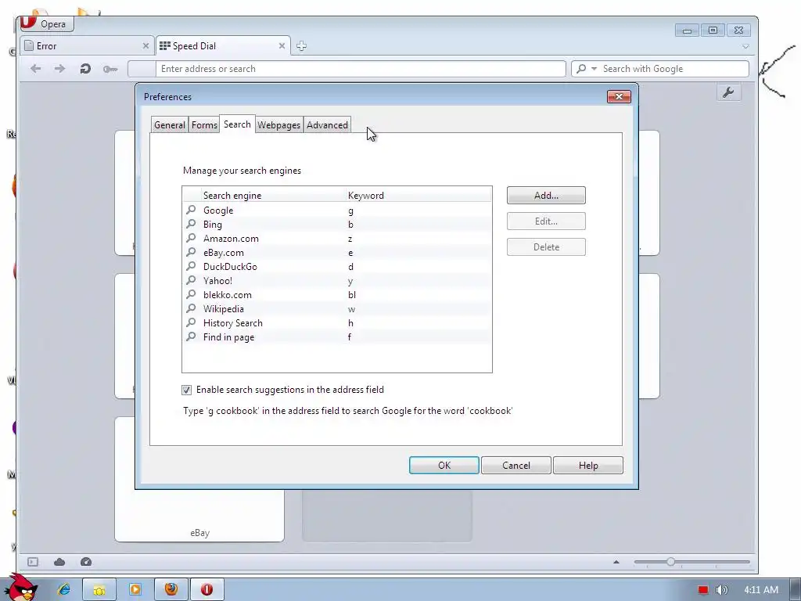Click the 4:11 AM system clock

click(x=761, y=590)
